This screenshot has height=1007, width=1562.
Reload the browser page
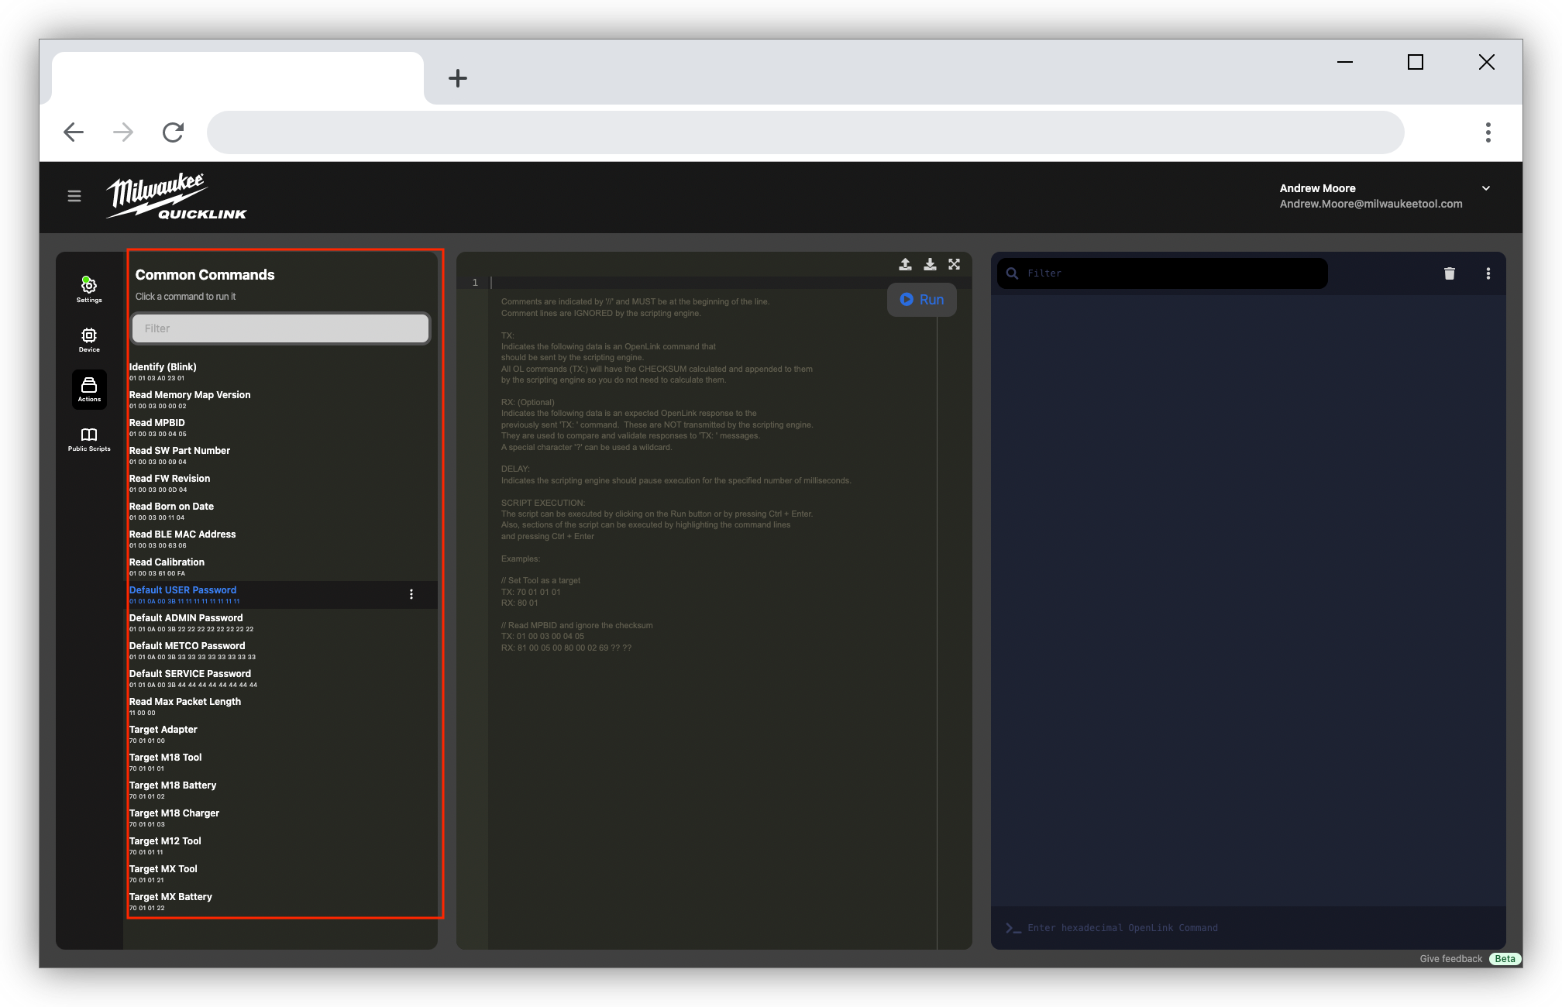[x=173, y=132]
